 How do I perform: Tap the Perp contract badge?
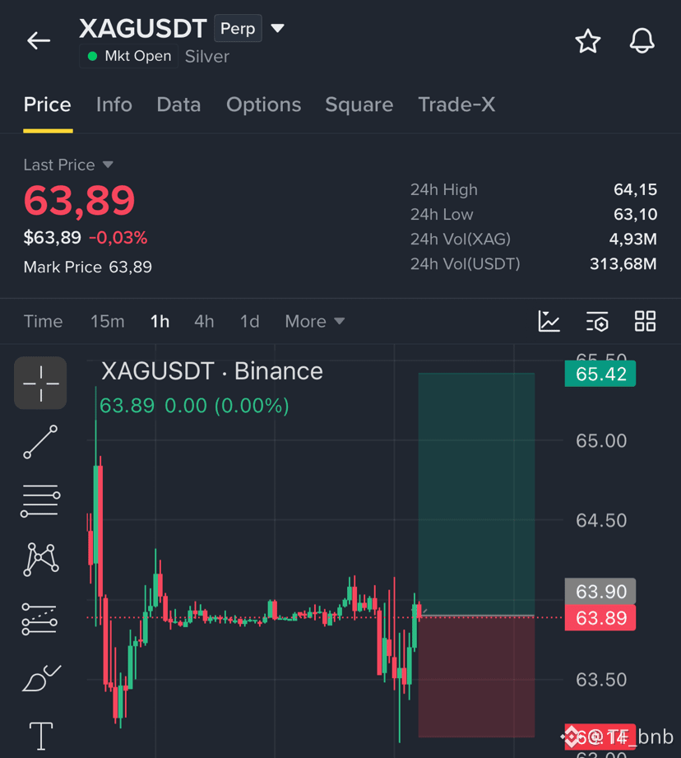(x=238, y=29)
